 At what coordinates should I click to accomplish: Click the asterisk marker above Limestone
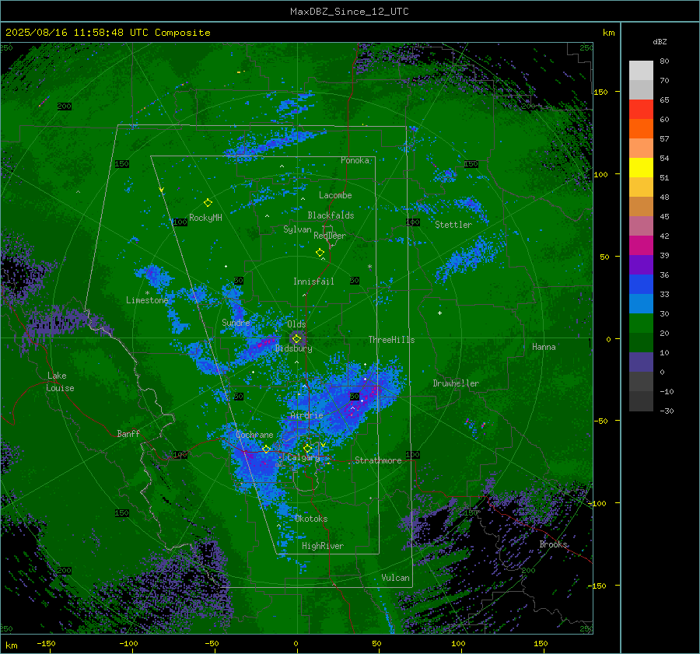[147, 293]
